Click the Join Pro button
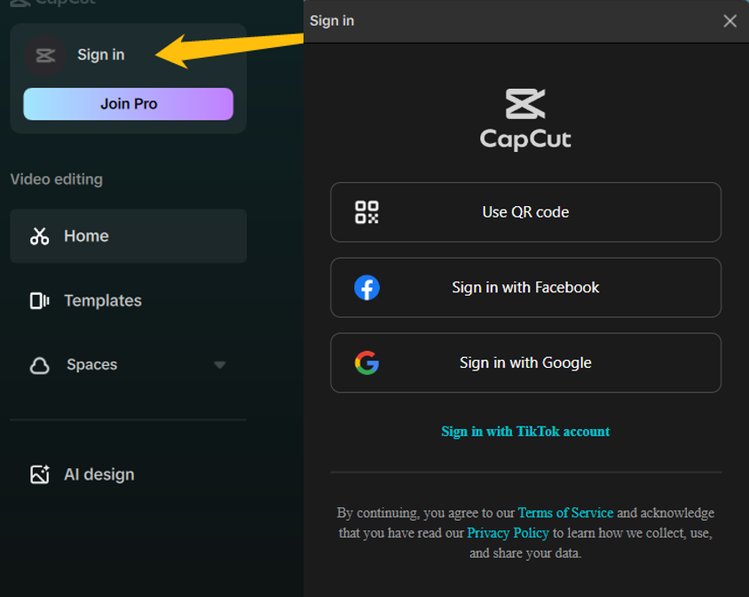This screenshot has height=597, width=749. 128,104
